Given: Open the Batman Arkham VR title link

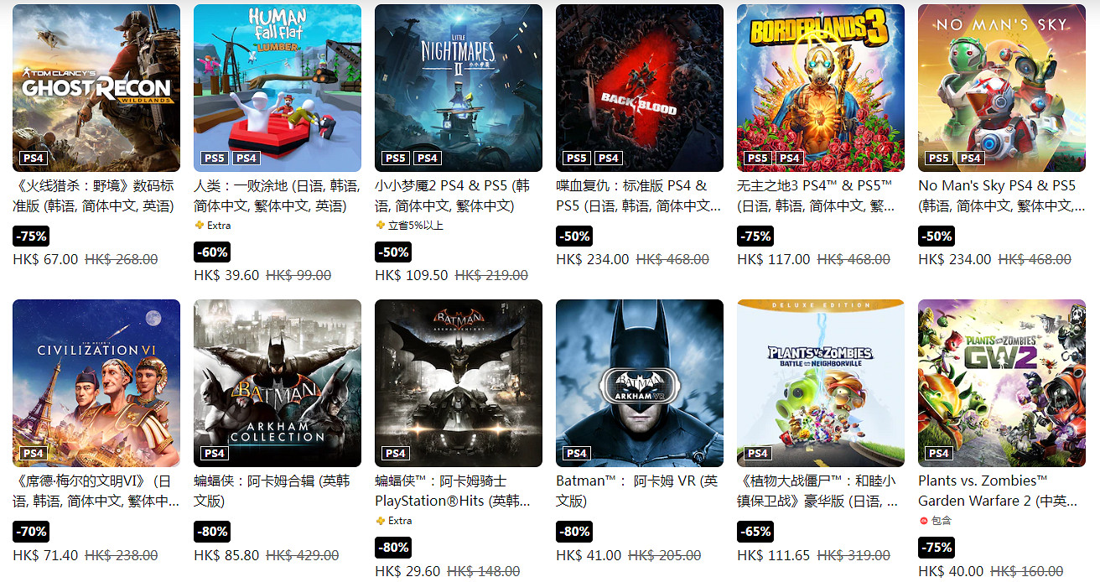Looking at the screenshot, I should [x=637, y=491].
